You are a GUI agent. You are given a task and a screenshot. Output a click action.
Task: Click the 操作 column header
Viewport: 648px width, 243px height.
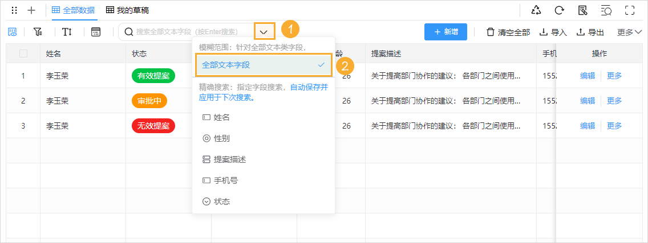pos(600,53)
